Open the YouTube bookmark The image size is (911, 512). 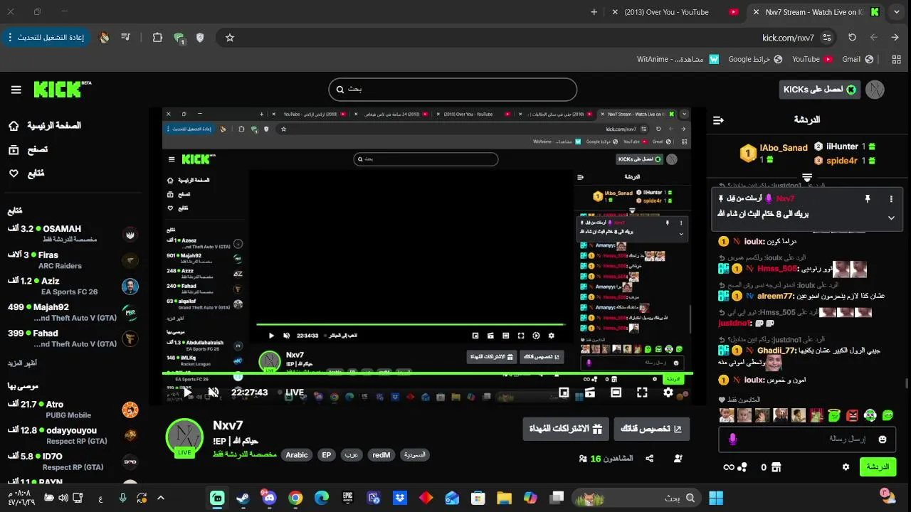(x=812, y=59)
